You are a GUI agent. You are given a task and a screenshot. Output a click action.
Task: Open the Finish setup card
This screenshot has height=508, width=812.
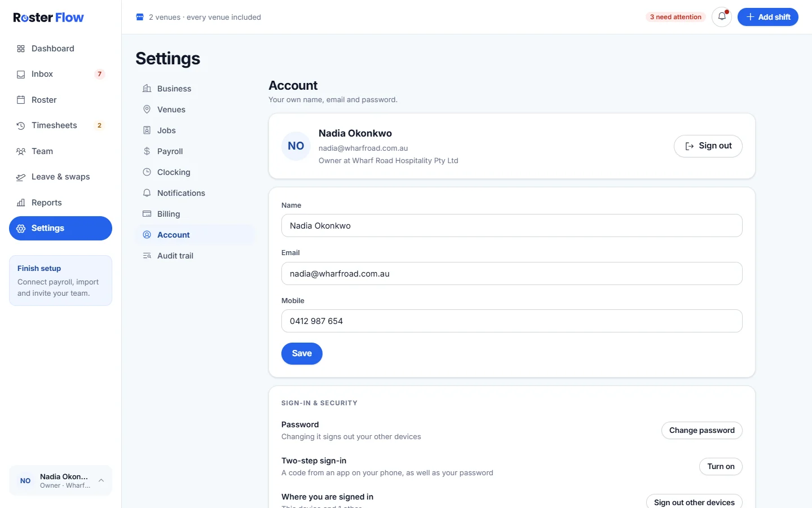(60, 281)
